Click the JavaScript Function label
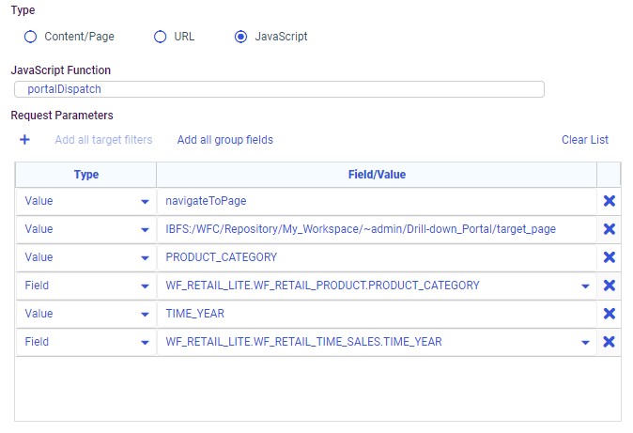The width and height of the screenshot is (633, 433). click(x=60, y=70)
